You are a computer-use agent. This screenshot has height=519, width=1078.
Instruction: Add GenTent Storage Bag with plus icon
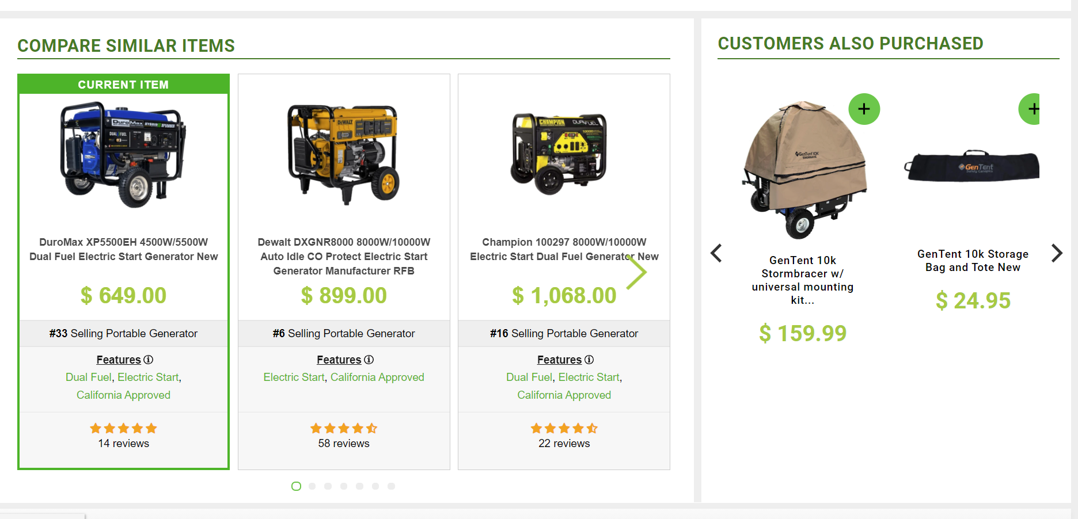(1030, 109)
